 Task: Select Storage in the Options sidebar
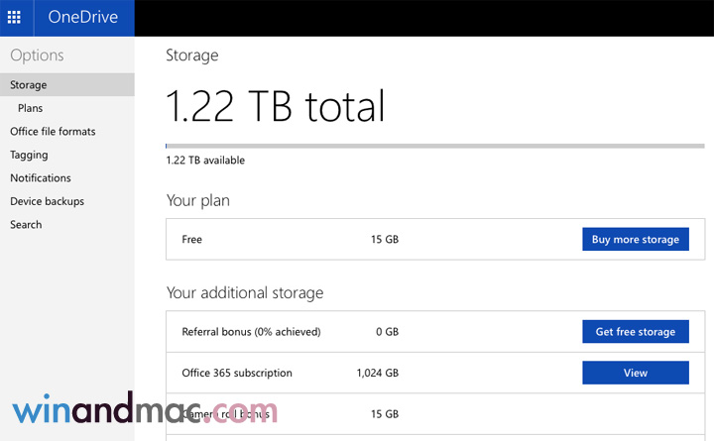pos(29,85)
